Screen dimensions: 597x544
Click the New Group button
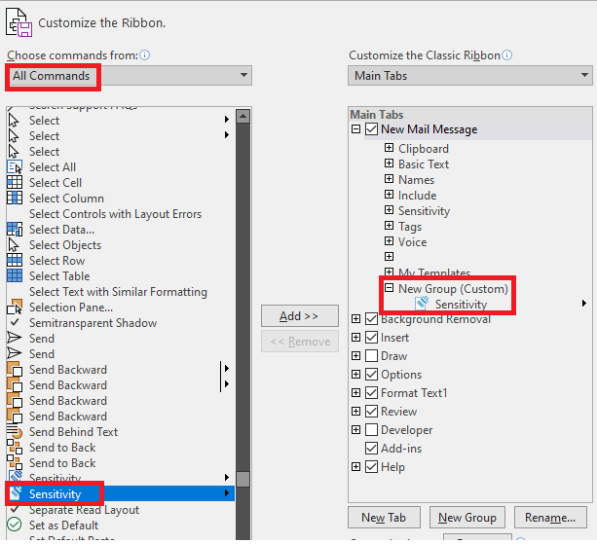coord(467,518)
